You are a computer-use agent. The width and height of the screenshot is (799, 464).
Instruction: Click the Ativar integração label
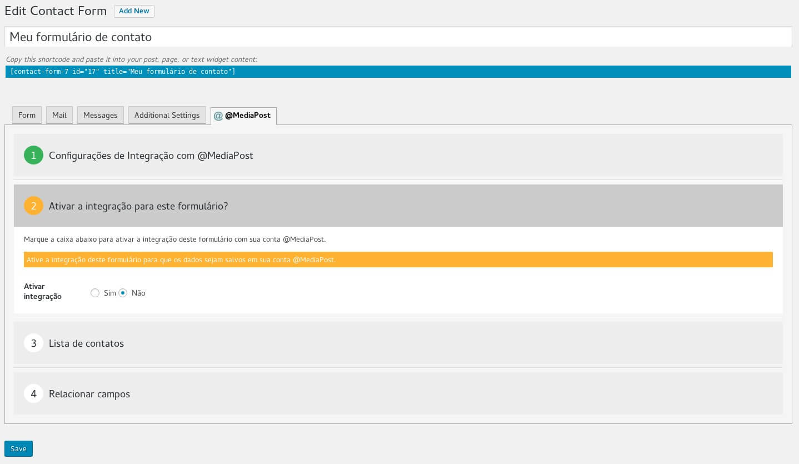tap(43, 292)
